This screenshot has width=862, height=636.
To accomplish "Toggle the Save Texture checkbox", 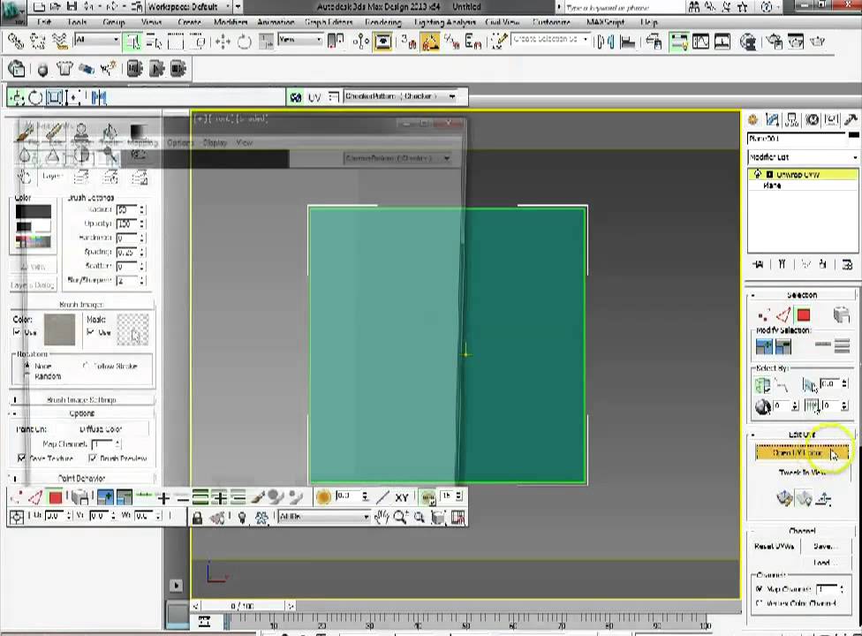I will coord(21,458).
